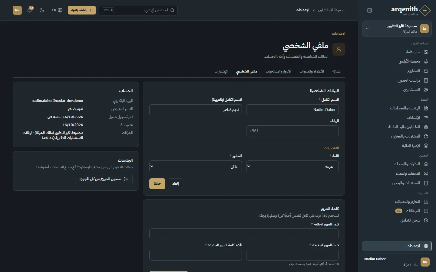Open the اللغة language dropdown

(x=292, y=167)
